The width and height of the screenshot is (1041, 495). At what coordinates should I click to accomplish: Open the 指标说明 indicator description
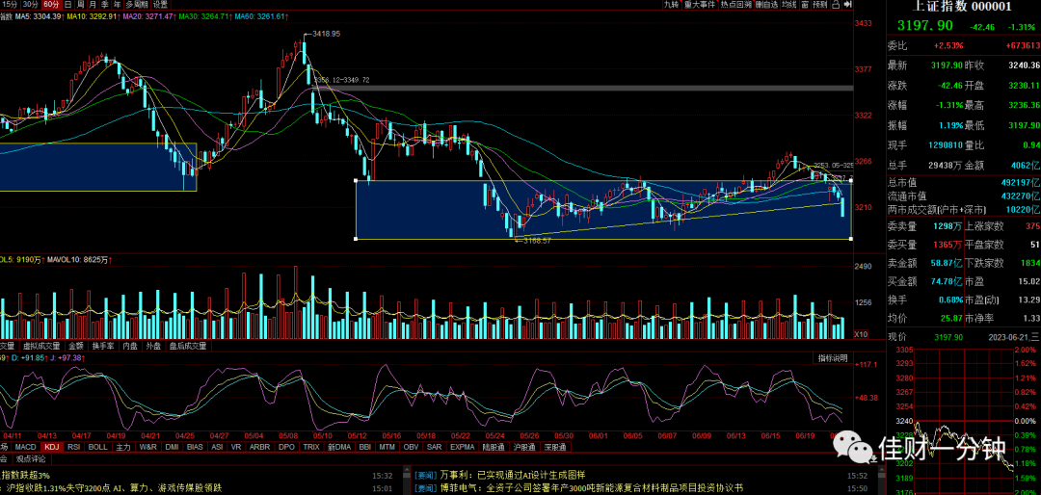coord(833,358)
